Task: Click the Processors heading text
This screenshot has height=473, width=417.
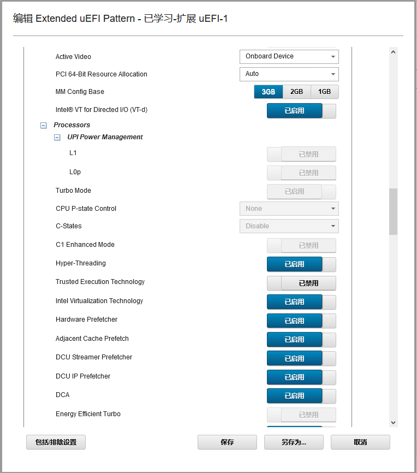Action: 72,125
